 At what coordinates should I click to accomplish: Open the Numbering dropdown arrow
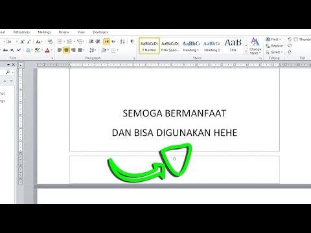point(74,41)
